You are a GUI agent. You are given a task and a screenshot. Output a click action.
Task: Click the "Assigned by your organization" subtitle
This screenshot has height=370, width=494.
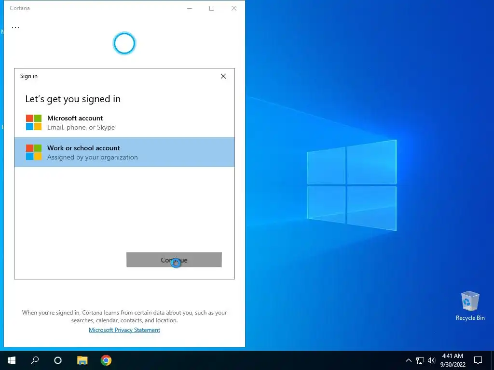tap(92, 158)
